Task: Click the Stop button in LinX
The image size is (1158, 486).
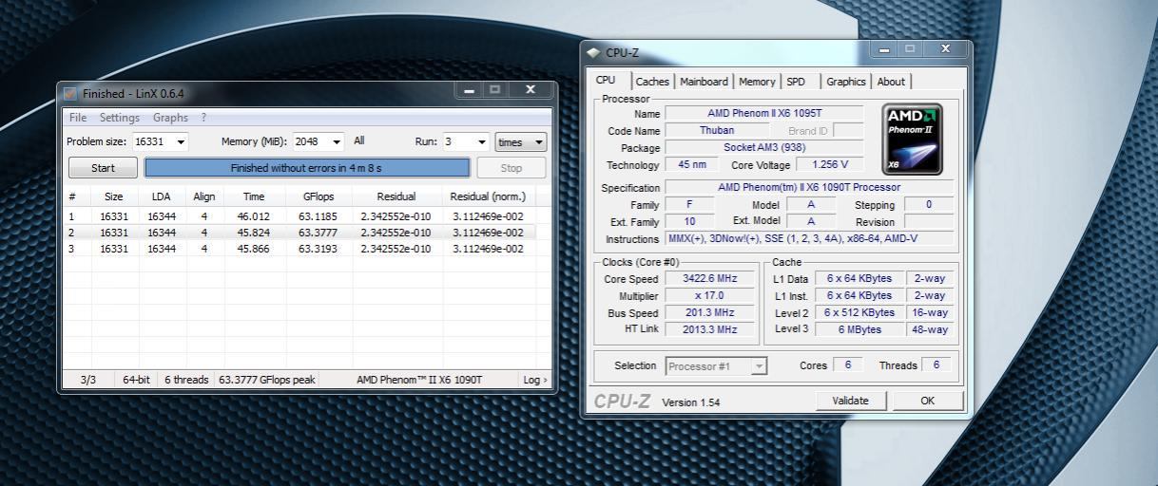Action: 511,168
